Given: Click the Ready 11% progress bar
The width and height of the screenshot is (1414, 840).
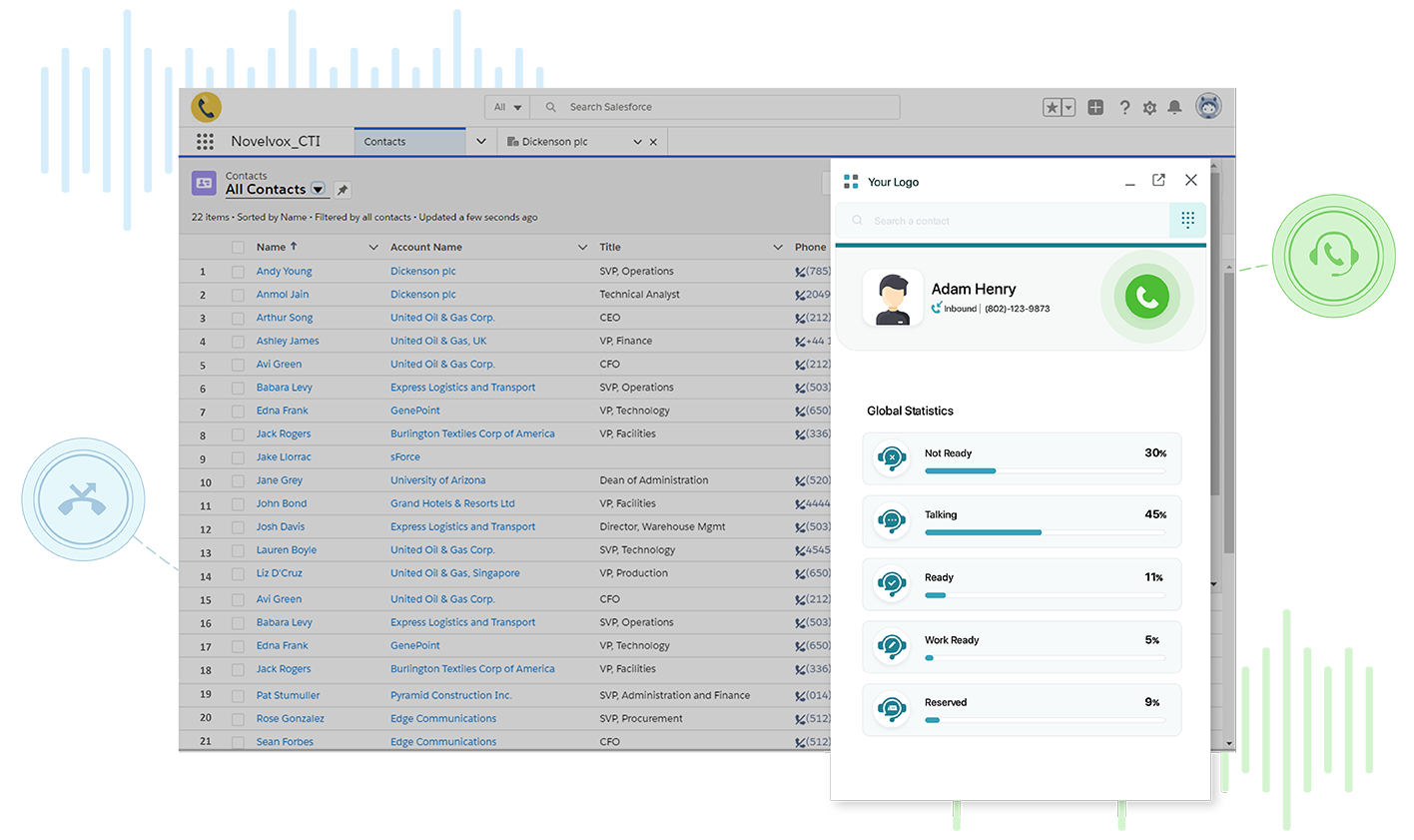Looking at the screenshot, I should pos(1045,595).
